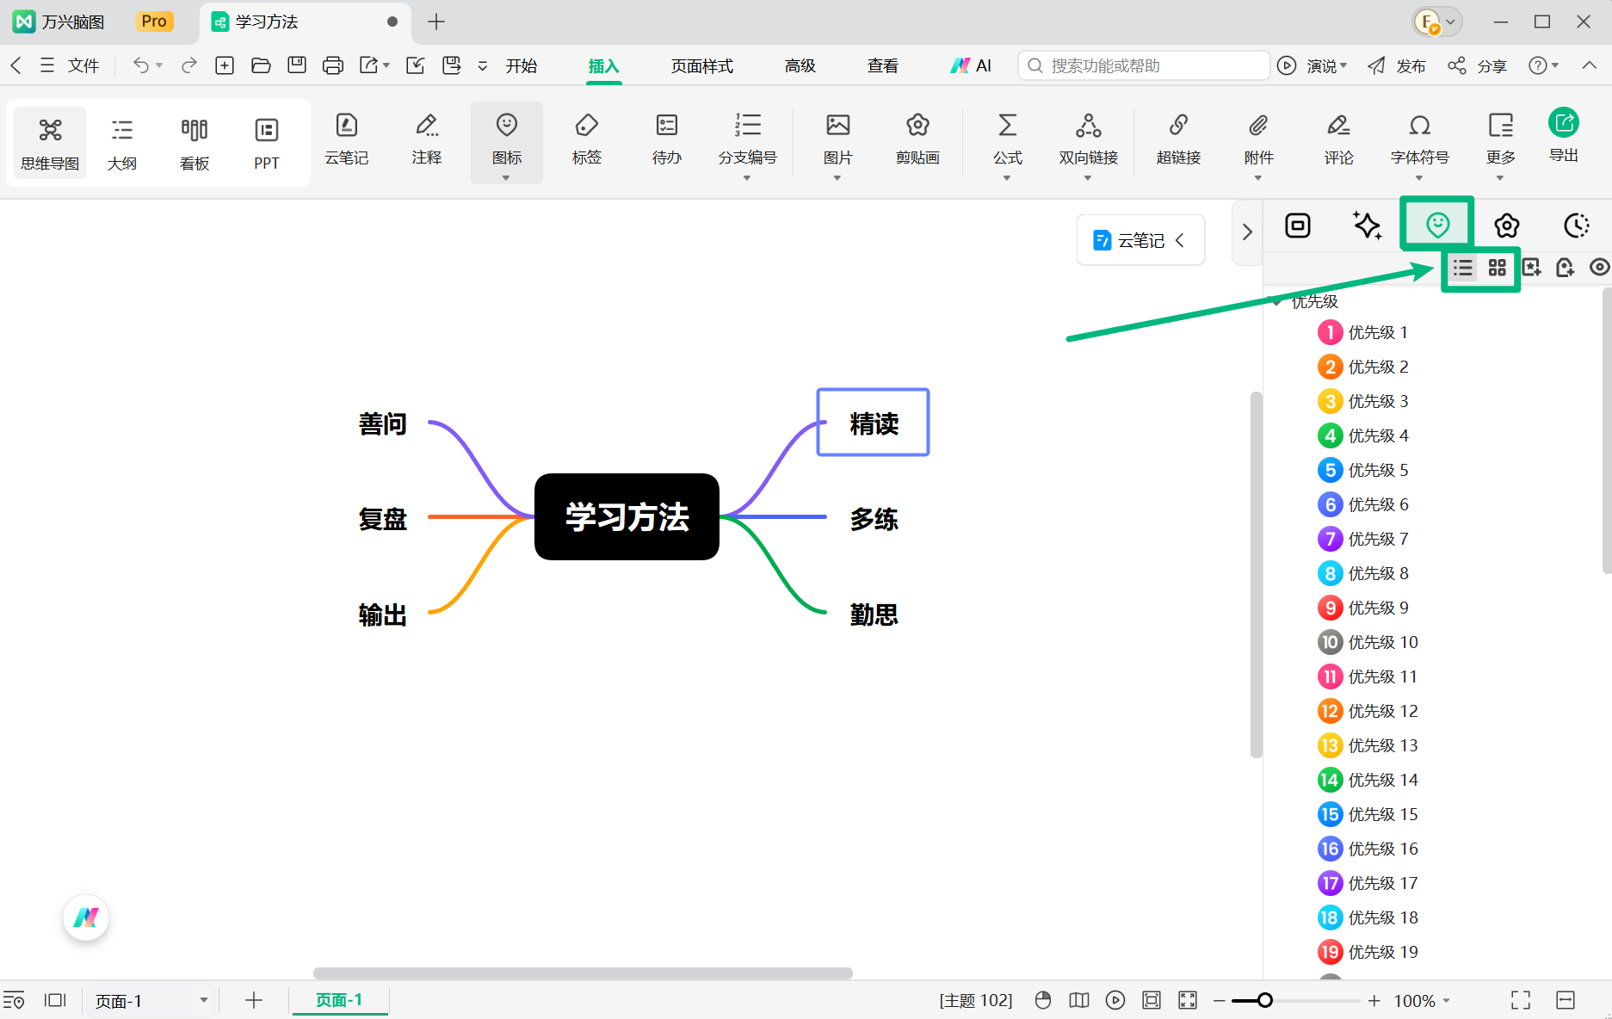Toggle grid view for icons

pos(1498,268)
